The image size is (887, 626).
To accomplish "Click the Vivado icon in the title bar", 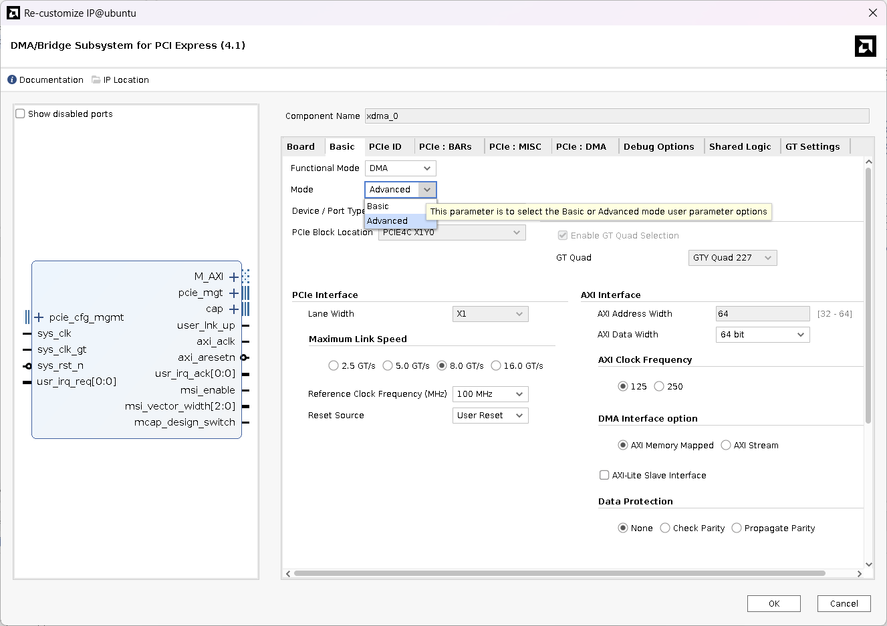I will click(13, 13).
